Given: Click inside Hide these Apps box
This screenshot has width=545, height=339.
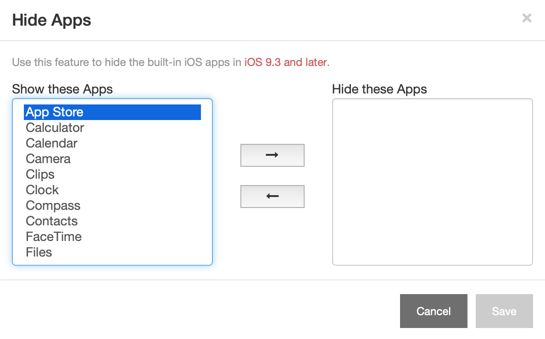Looking at the screenshot, I should pos(433,182).
